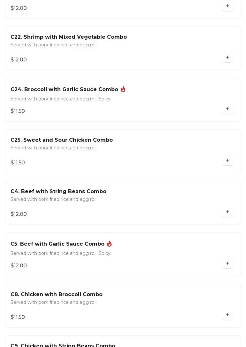Viewport: 246px width, 347px height.
Task: Click the C24 Broccoli combo description text
Action: pyautogui.click(x=61, y=99)
